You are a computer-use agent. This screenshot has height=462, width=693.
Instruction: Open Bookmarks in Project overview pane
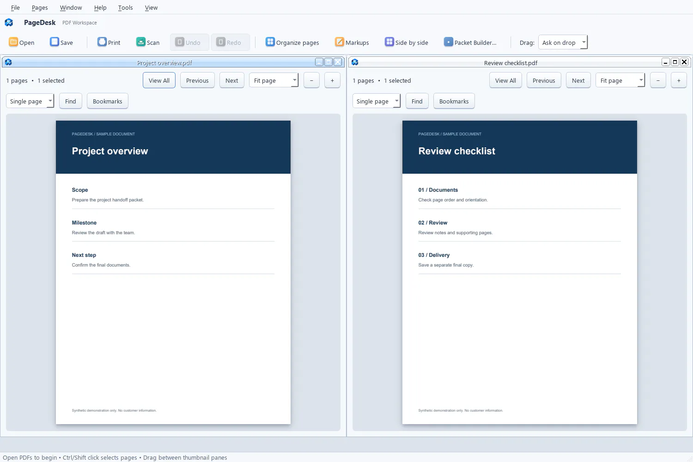[107, 101]
